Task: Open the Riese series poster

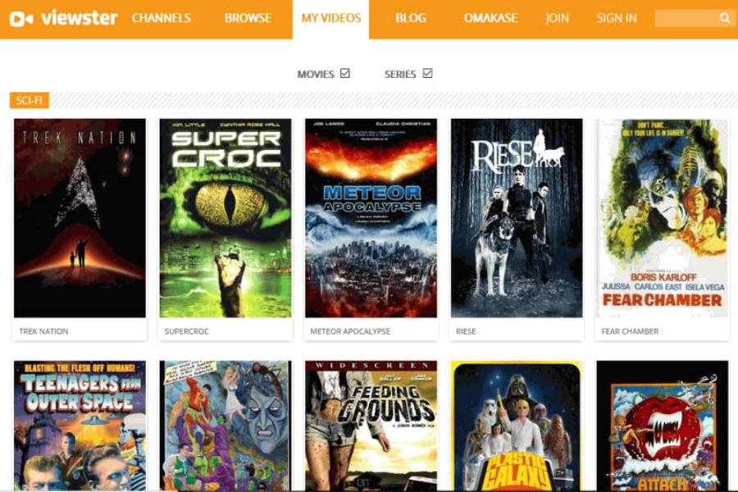Action: (x=517, y=218)
